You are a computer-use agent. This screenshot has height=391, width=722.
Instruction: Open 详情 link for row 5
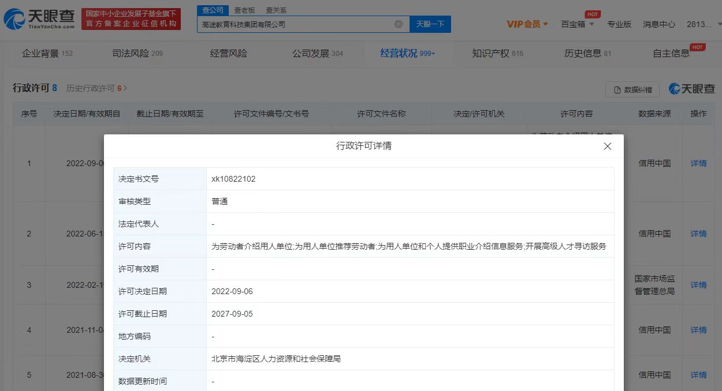[x=698, y=375]
